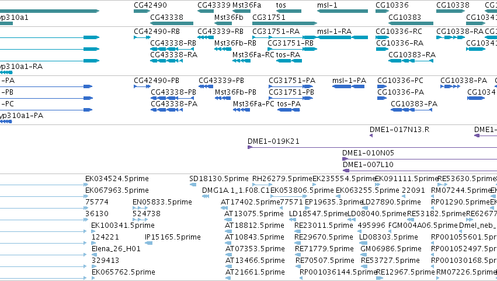The width and height of the screenshot is (497, 281).
Task: Select the SD18130.5prime EST label
Action: [218, 179]
